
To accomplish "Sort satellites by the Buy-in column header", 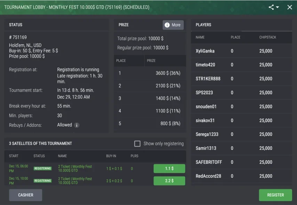I will pyautogui.click(x=111, y=156).
